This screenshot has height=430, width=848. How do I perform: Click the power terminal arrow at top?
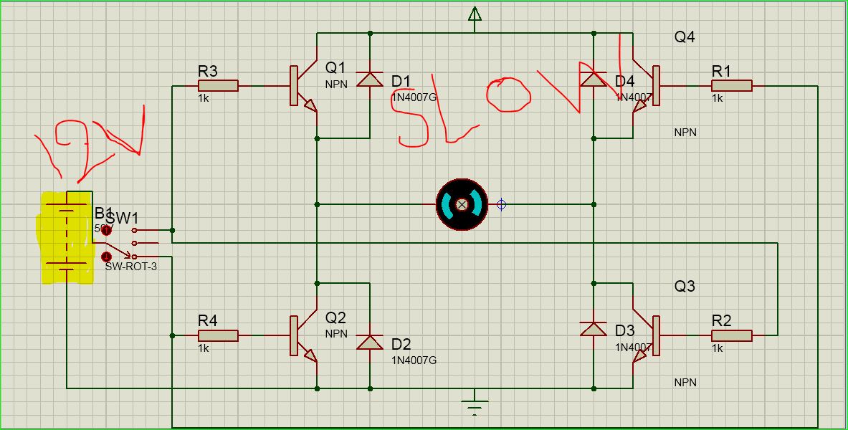[475, 14]
